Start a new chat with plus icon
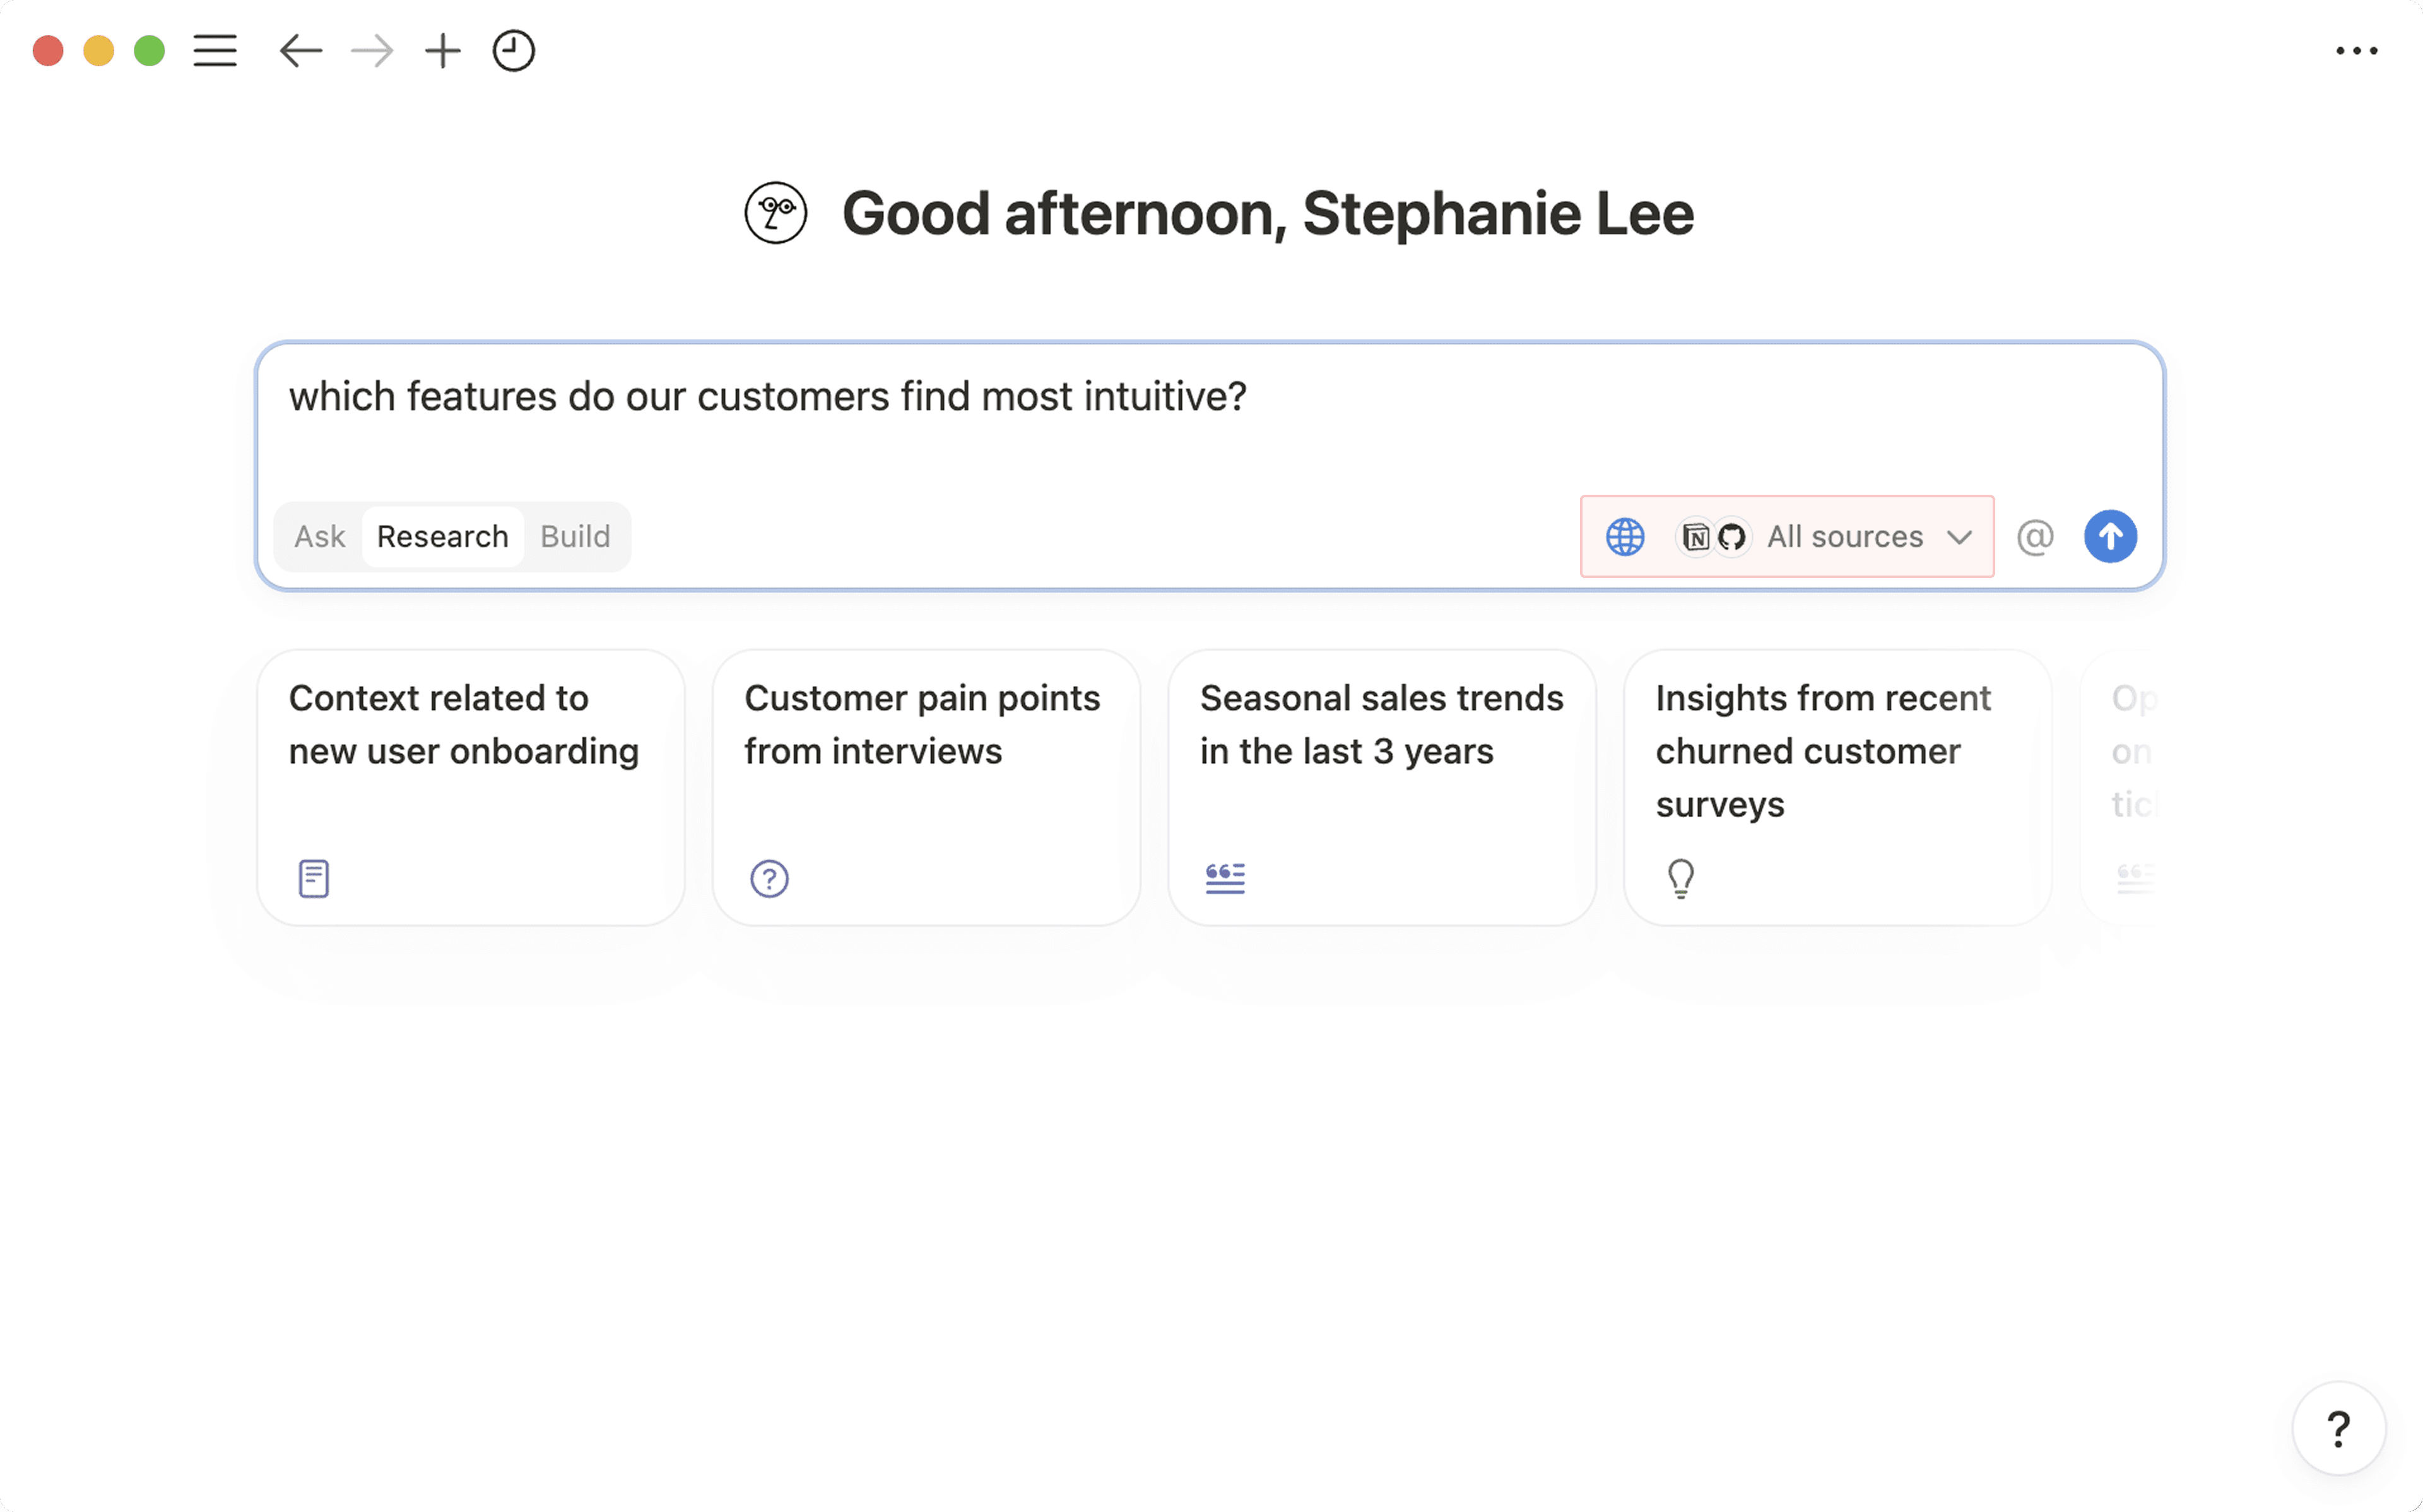Screen dimensions: 2423x1512 pos(442,50)
